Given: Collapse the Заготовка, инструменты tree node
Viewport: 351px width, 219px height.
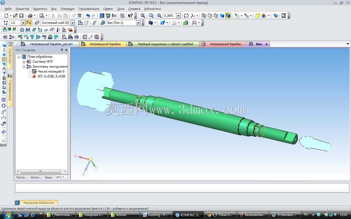Looking at the screenshot, I should [x=24, y=67].
